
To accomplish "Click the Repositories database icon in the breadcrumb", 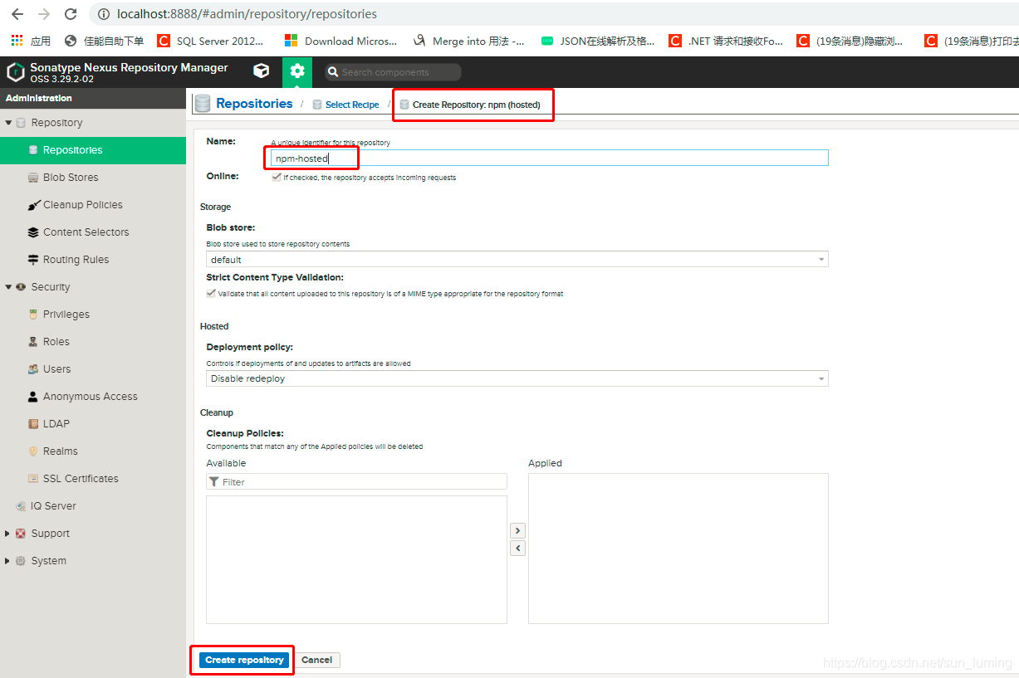I will pos(203,104).
